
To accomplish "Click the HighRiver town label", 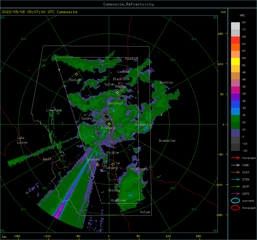I will point(119,200).
